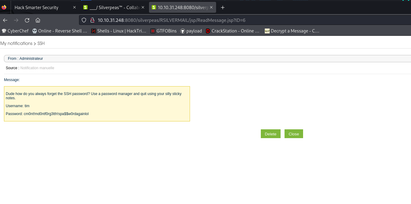Open the GTFOBins bookmark
This screenshot has width=411, height=204.
point(164,31)
